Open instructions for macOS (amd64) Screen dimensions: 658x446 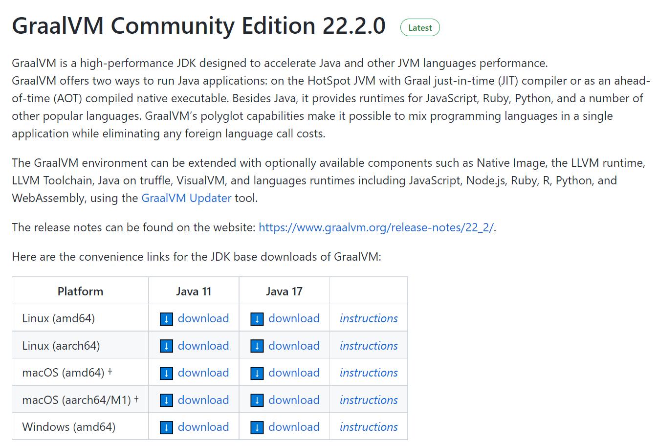pos(369,373)
